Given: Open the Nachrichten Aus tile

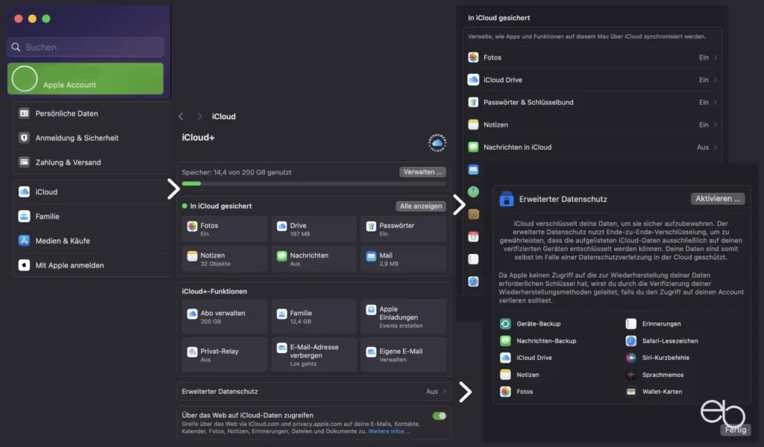Looking at the screenshot, I should pos(314,259).
